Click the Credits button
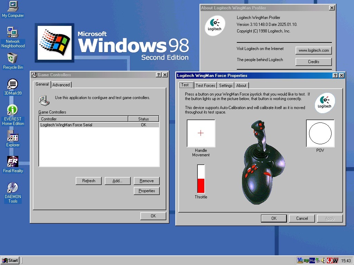Image resolution: width=354 pixels, height=265 pixels. pyautogui.click(x=314, y=62)
